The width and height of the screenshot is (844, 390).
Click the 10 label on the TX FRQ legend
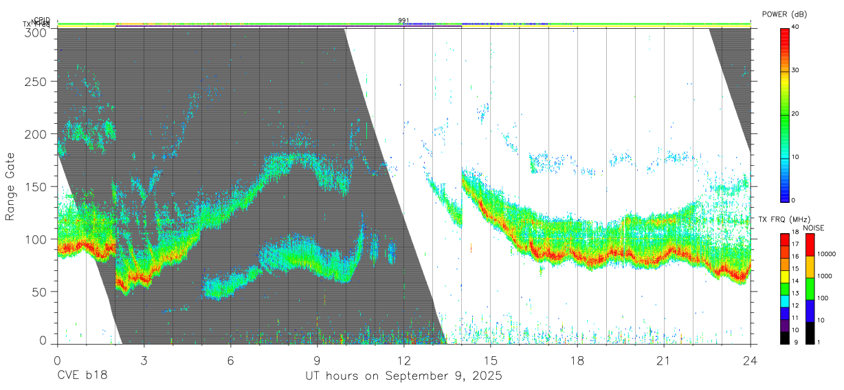[796, 330]
